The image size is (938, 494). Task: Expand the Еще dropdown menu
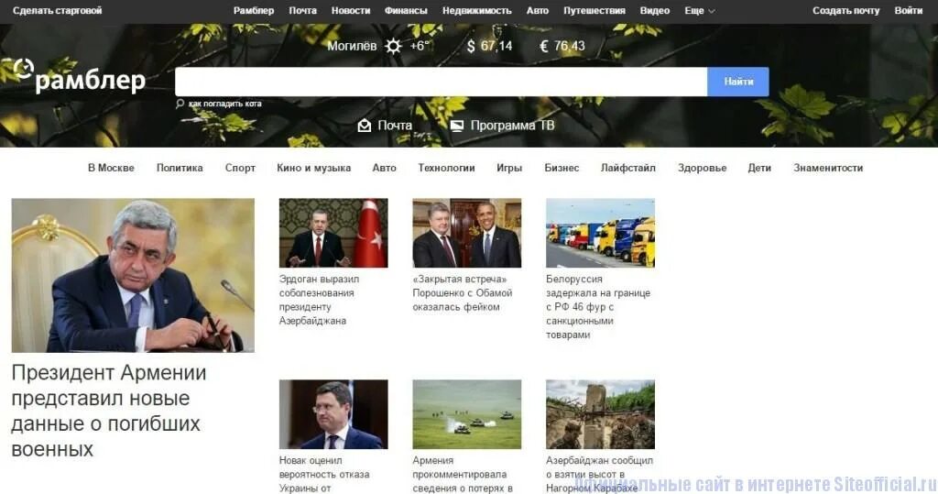699,11
